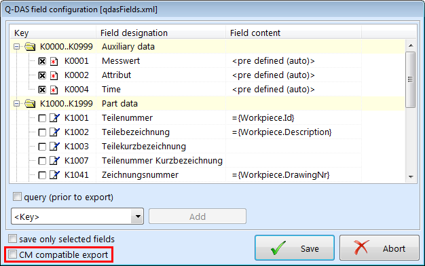Image resolution: width=425 pixels, height=266 pixels.
Task: Uncheck the K0004 Time checkbox
Action: point(42,90)
